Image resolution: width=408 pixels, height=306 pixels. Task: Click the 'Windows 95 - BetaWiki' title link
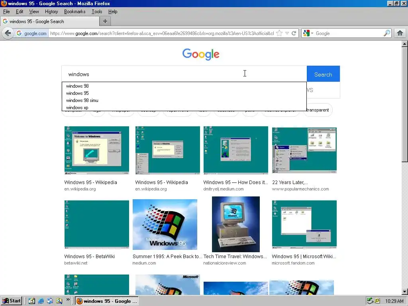click(x=89, y=256)
